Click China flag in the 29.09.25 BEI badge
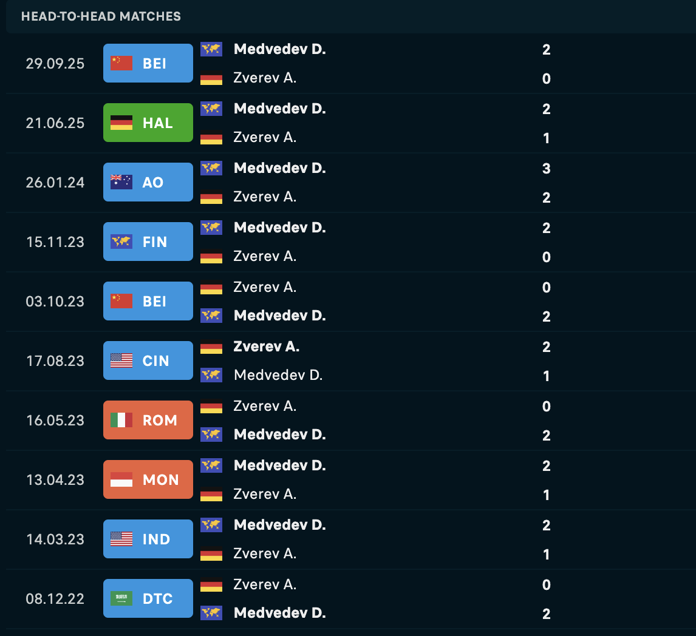Viewport: 696px width, 636px height. [121, 63]
